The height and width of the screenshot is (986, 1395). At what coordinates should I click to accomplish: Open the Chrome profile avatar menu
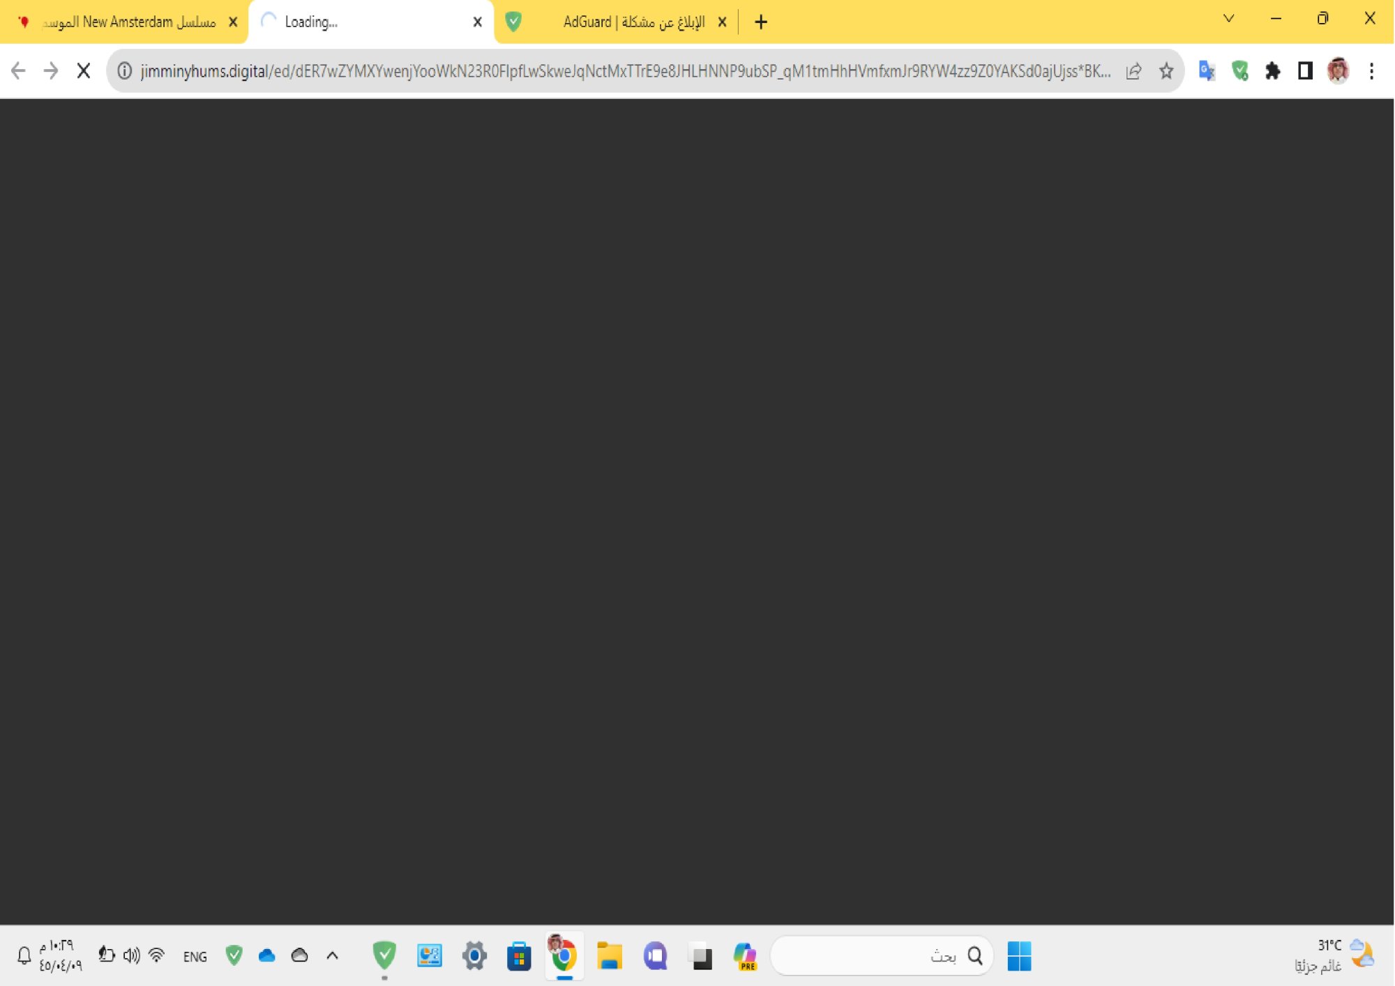[1339, 70]
